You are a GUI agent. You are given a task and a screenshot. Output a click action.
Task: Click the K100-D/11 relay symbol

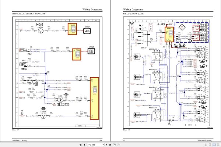coord(157,57)
